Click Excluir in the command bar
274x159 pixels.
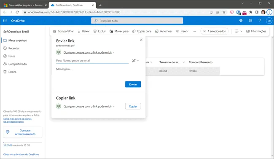(99, 31)
